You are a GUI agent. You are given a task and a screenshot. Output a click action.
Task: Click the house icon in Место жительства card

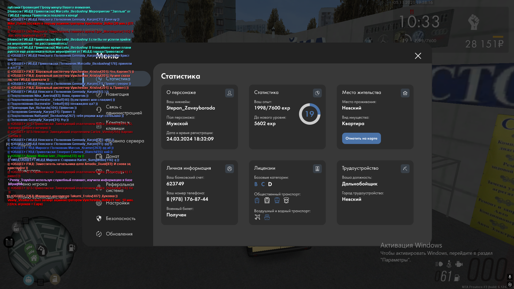(405, 93)
